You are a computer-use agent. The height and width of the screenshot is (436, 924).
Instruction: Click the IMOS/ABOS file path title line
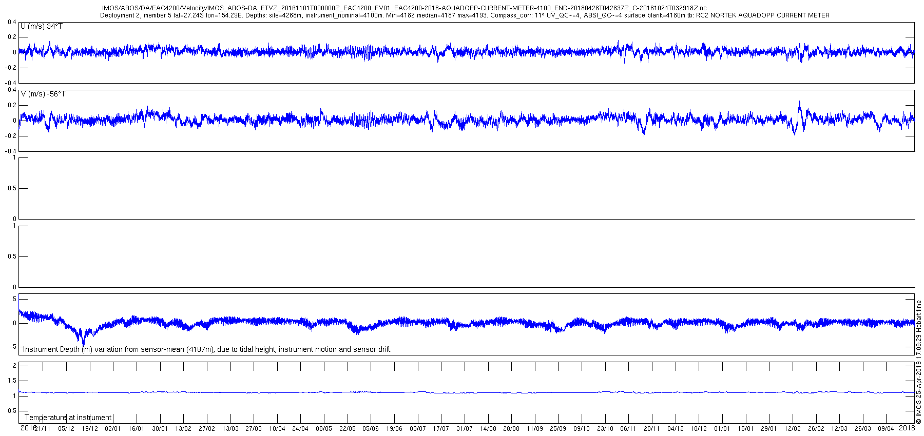(x=405, y=8)
